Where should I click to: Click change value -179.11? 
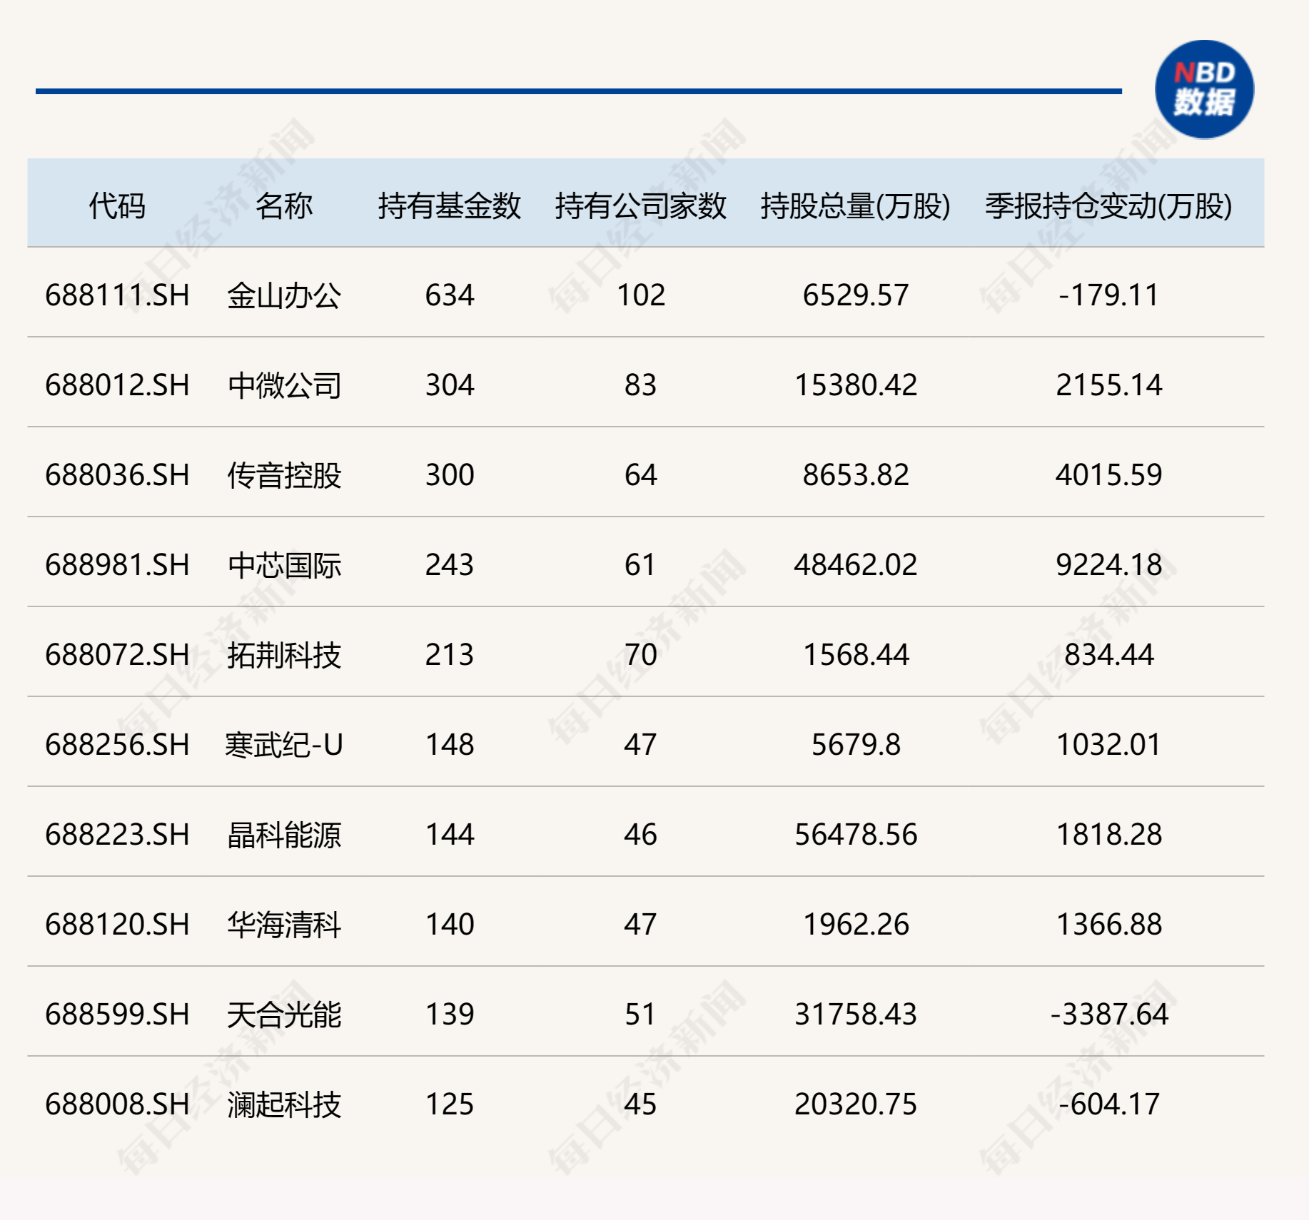coord(1108,295)
